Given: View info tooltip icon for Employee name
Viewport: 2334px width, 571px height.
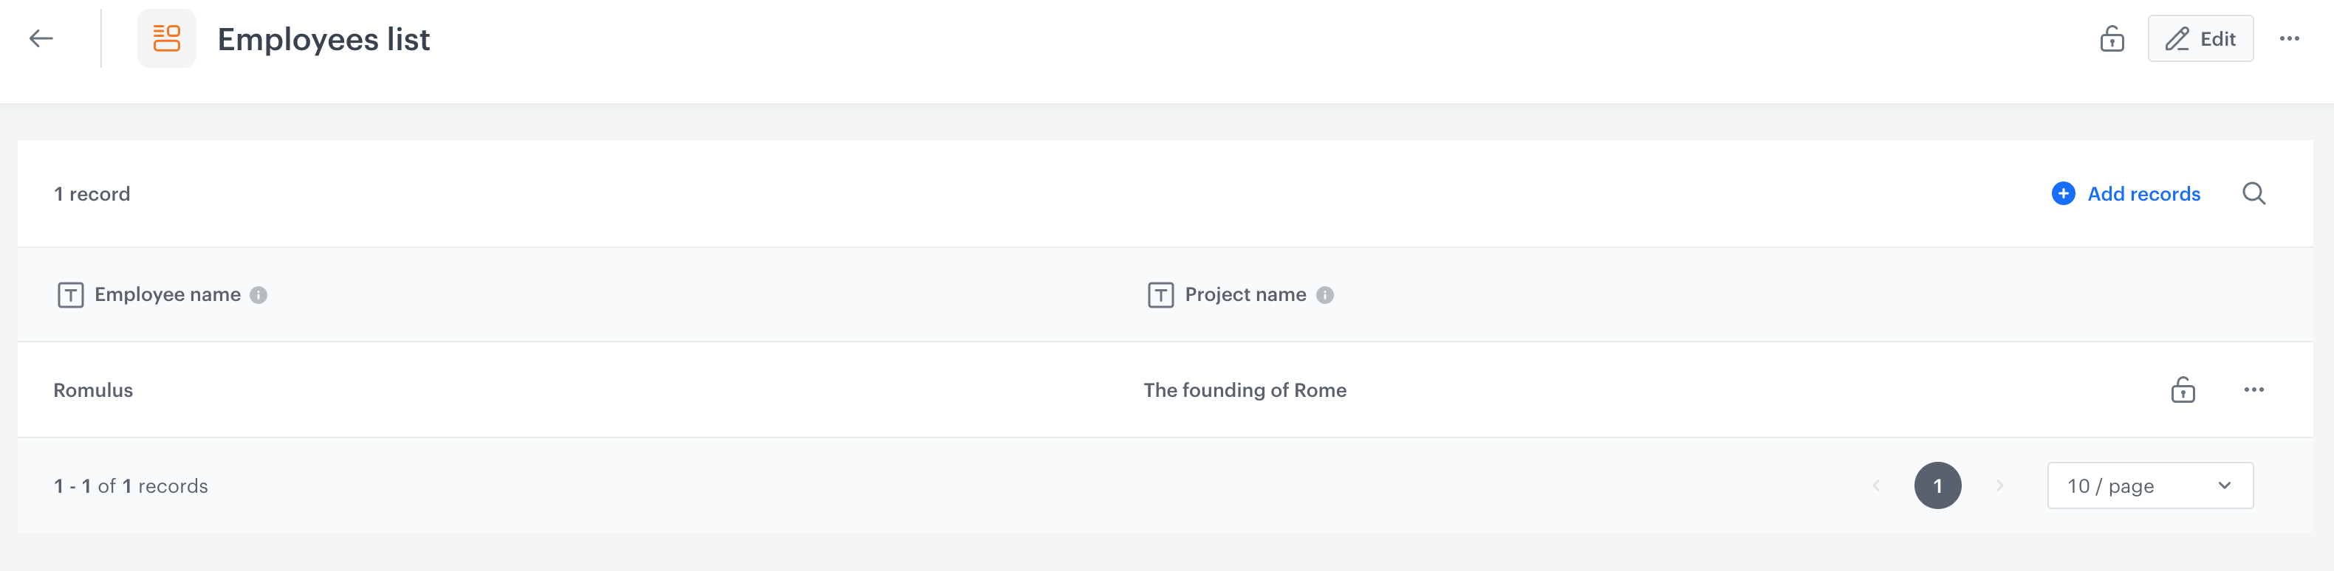Looking at the screenshot, I should (261, 294).
